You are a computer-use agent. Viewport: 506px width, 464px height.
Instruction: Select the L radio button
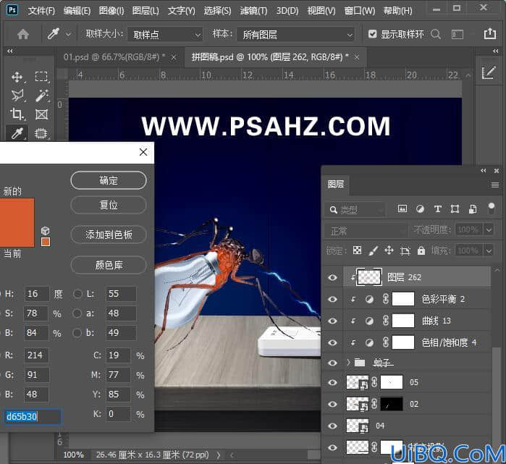77,294
